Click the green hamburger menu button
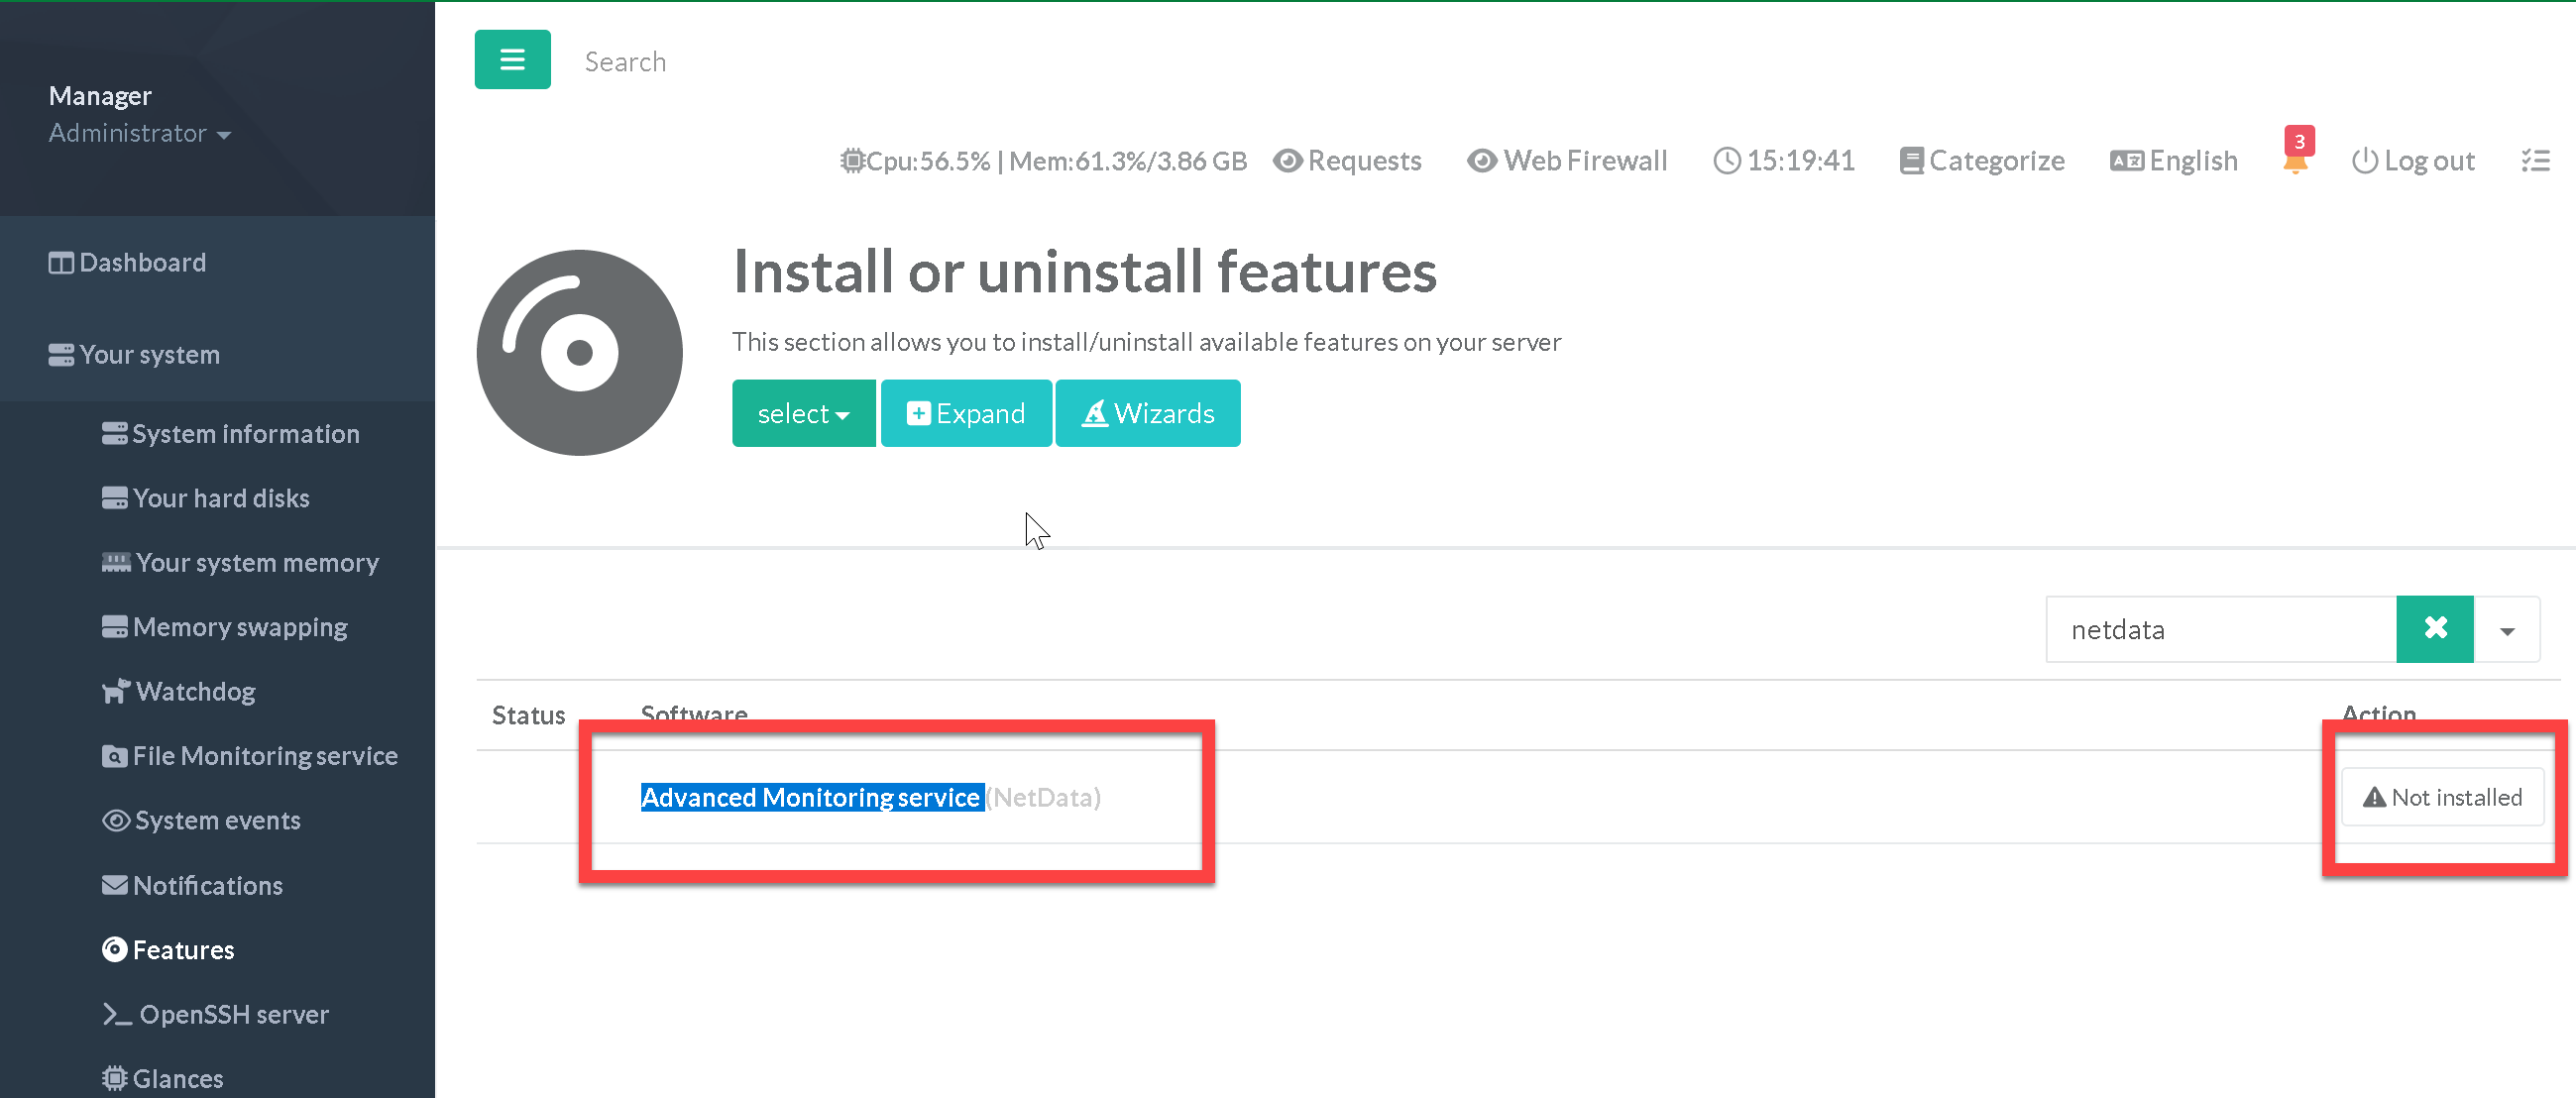The height and width of the screenshot is (1098, 2576). pyautogui.click(x=512, y=60)
